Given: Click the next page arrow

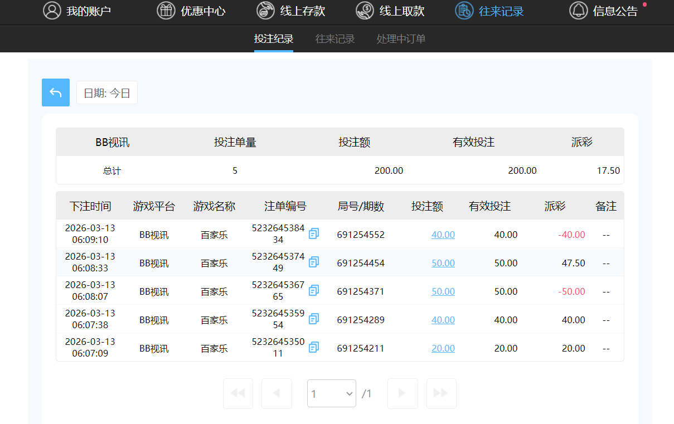Looking at the screenshot, I should (x=403, y=393).
